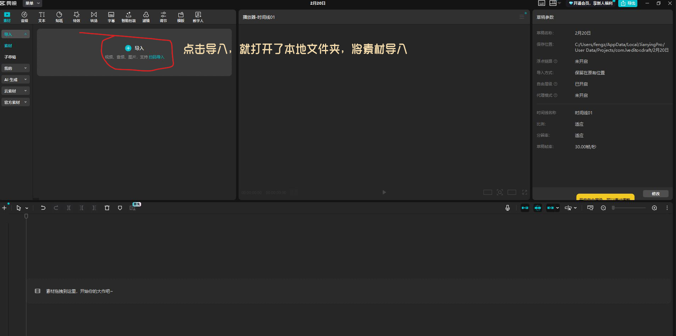Expand the 我的 sidebar dropdown
This screenshot has width=676, height=336.
coord(16,68)
